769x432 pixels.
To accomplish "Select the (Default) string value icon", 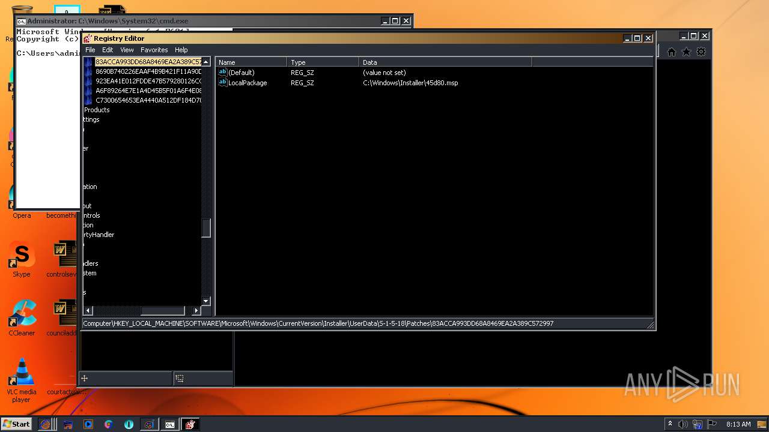I will pyautogui.click(x=222, y=73).
